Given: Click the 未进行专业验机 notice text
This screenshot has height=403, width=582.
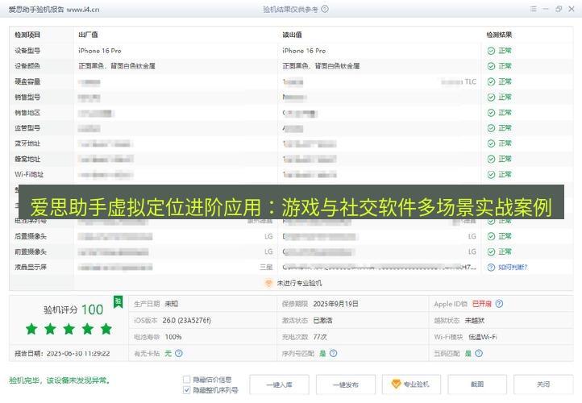Looking at the screenshot, I should pyautogui.click(x=299, y=283).
